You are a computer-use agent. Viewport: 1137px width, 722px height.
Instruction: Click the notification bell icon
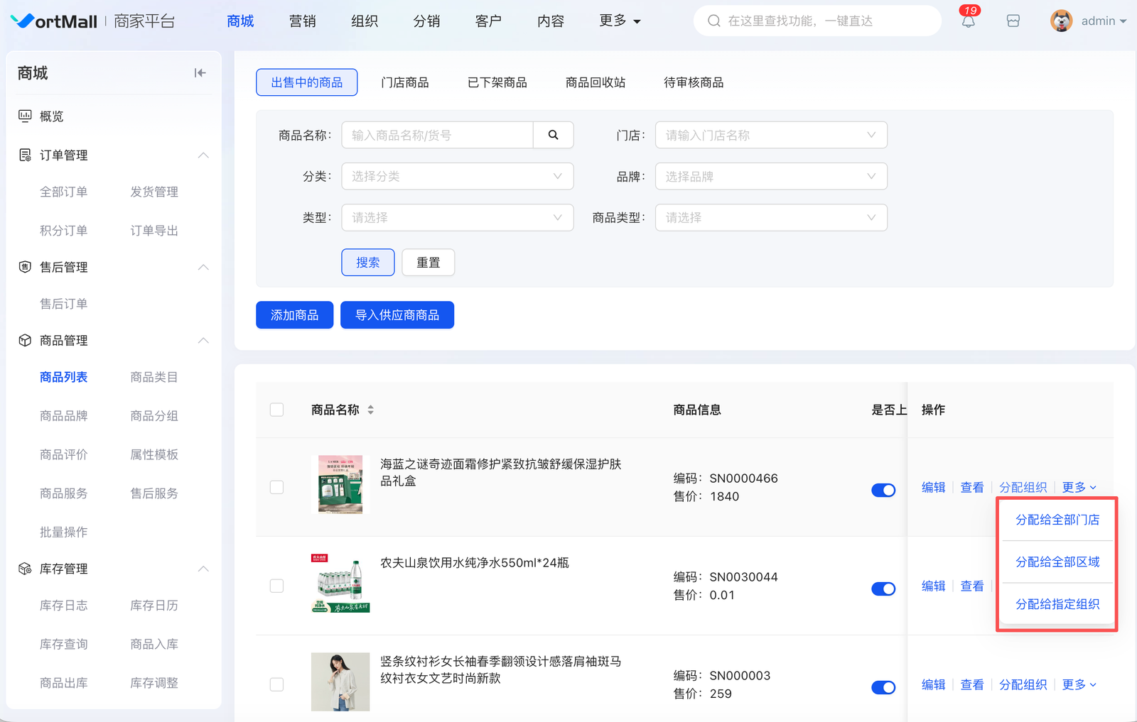coord(968,21)
